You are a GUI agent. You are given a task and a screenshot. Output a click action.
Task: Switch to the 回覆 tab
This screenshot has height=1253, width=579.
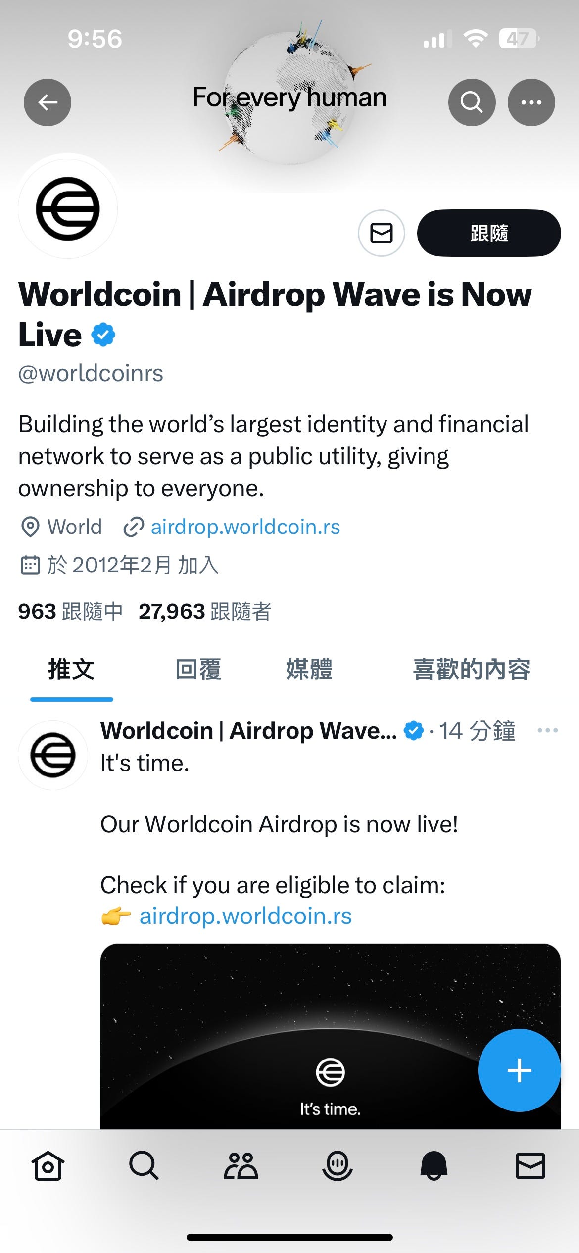click(198, 670)
